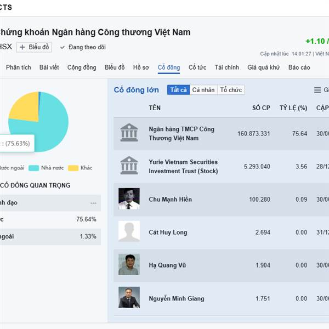Image resolution: width=329 pixels, height=329 pixels.
Task: Click the 2.694 share count
Action: coord(263,232)
